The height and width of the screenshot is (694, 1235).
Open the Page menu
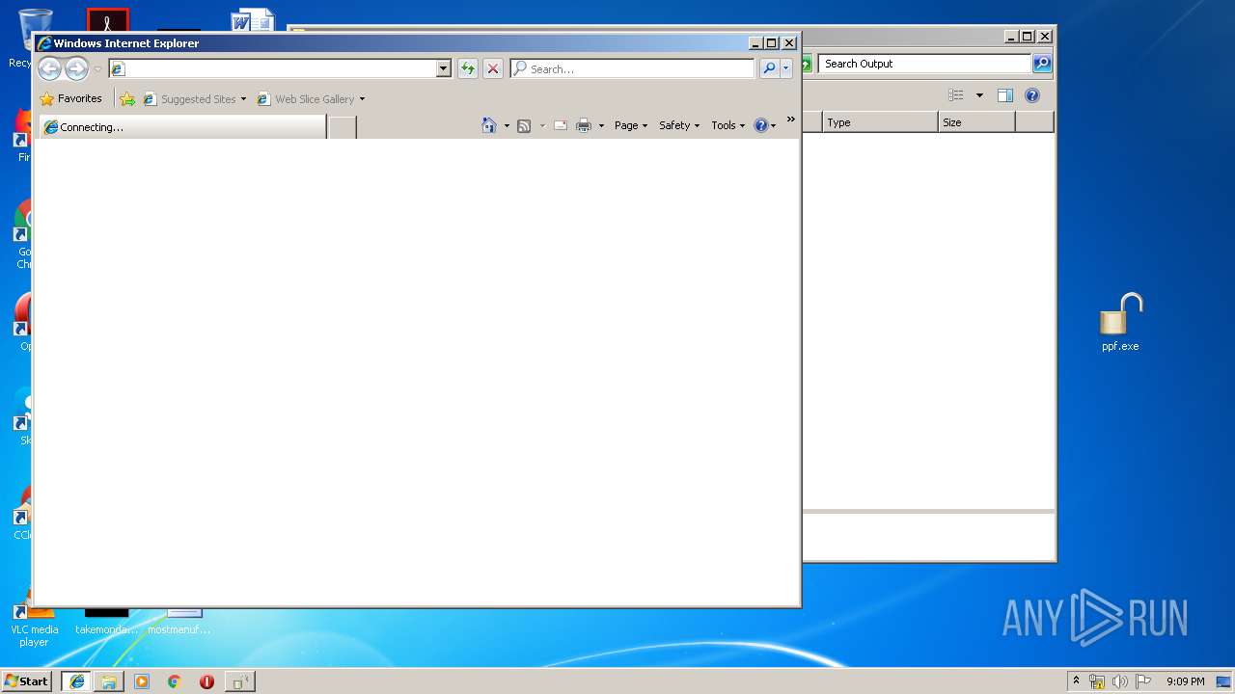pyautogui.click(x=631, y=125)
